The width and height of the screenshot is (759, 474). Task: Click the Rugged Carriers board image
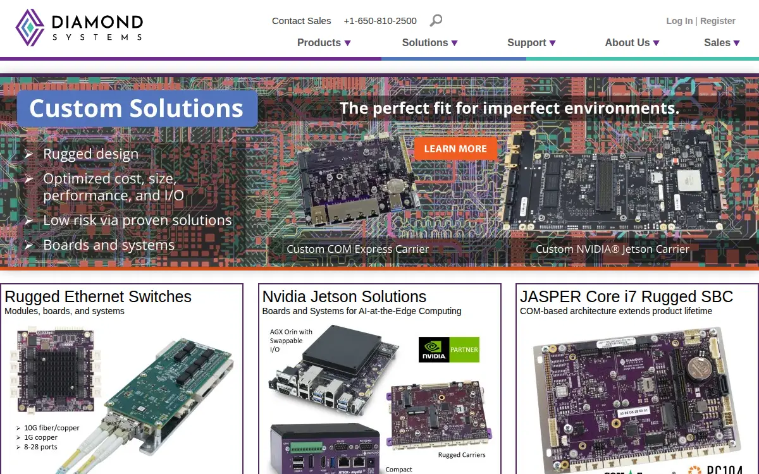[x=439, y=415]
